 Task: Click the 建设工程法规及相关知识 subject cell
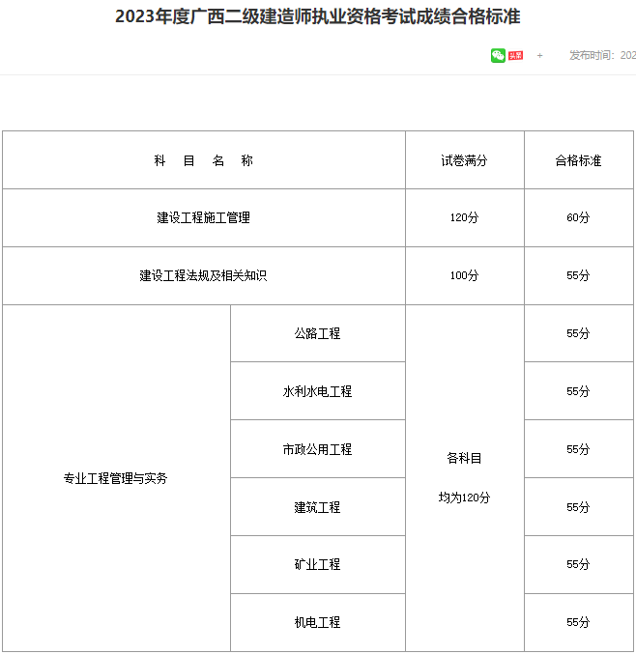(204, 275)
